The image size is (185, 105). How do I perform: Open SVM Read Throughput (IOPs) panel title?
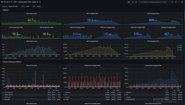point(138,27)
